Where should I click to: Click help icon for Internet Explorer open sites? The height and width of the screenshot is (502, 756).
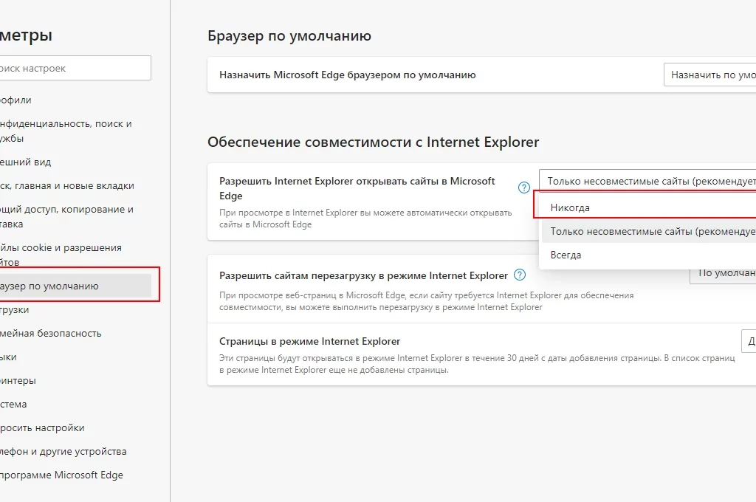click(524, 188)
